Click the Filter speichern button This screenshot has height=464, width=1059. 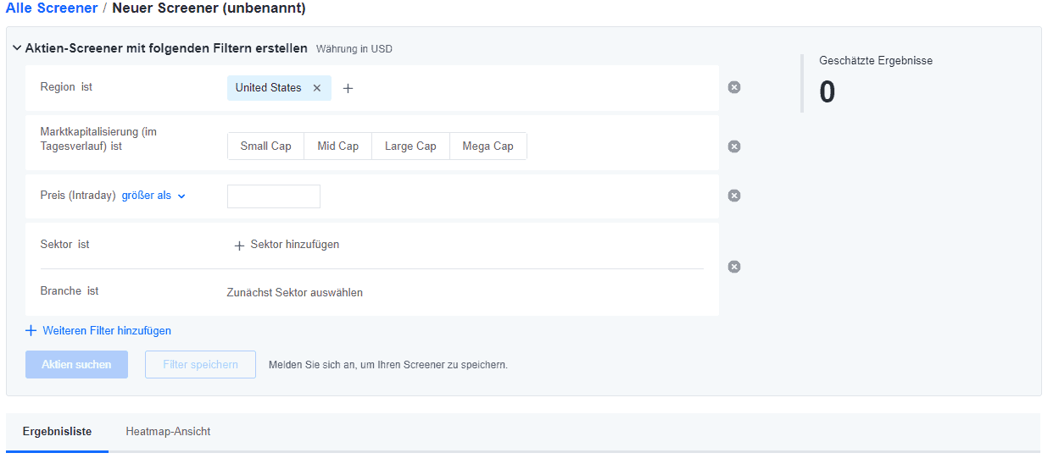(x=200, y=365)
